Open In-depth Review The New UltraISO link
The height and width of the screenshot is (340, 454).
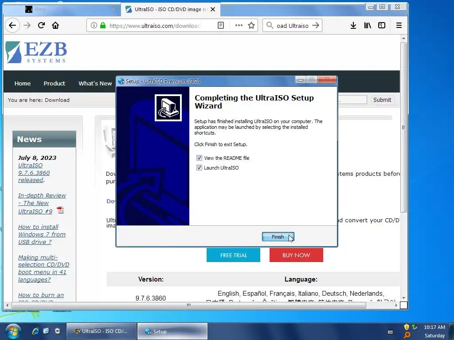pos(42,203)
